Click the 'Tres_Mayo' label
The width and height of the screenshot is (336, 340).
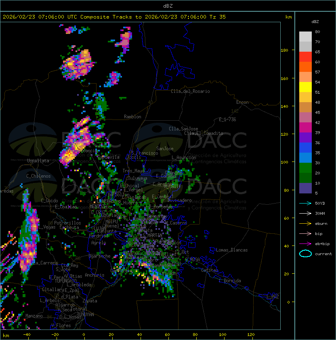[x=133, y=171]
